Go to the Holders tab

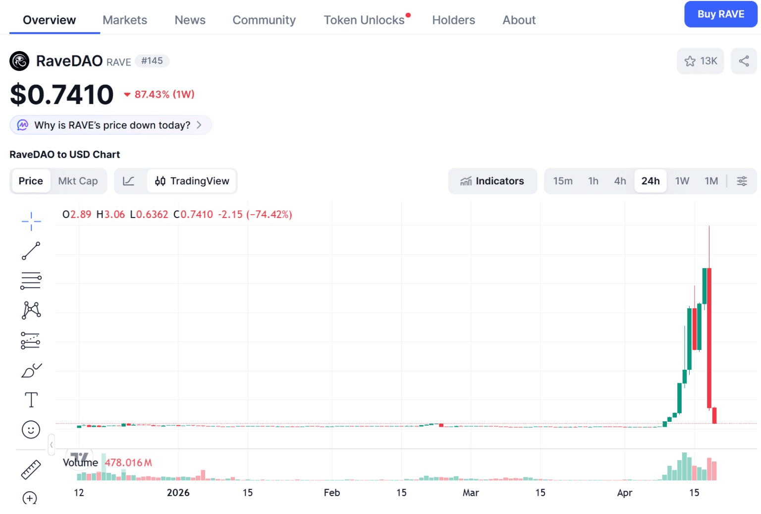pyautogui.click(x=453, y=20)
